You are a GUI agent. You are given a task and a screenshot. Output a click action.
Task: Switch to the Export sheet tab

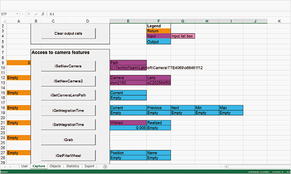(89, 166)
